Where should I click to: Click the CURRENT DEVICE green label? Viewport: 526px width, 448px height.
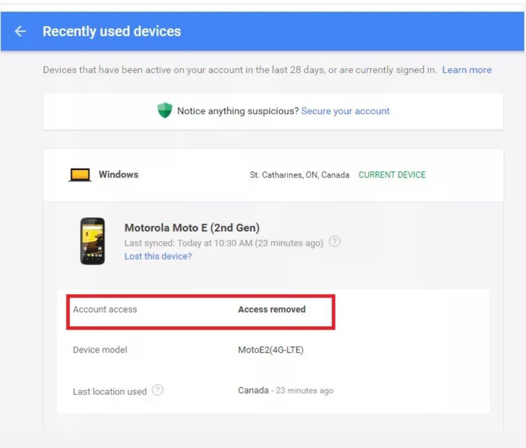(392, 175)
